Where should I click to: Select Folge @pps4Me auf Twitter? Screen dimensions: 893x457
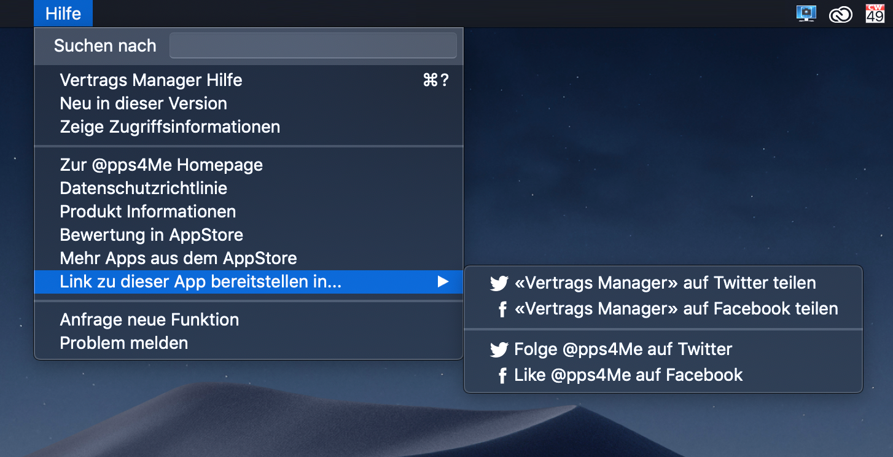663,350
